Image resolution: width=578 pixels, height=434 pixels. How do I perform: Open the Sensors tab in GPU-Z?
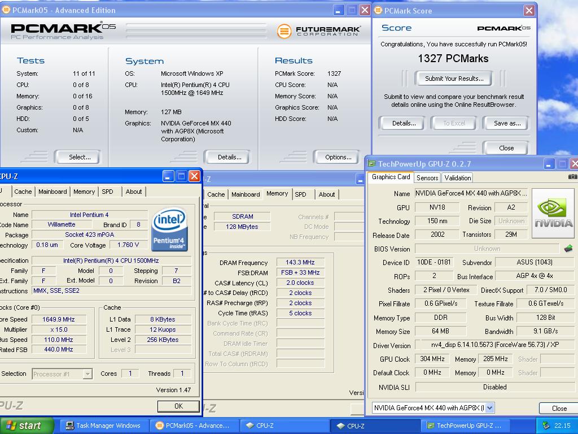tap(427, 178)
